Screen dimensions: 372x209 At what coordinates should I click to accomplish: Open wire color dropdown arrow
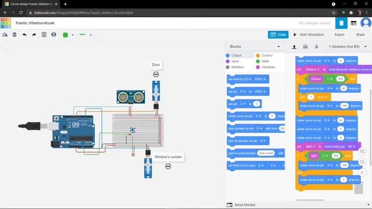point(73,35)
